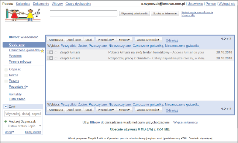Open 'Oznaczone gwiazdką' folder
238x143 pixels.
tap(24, 50)
